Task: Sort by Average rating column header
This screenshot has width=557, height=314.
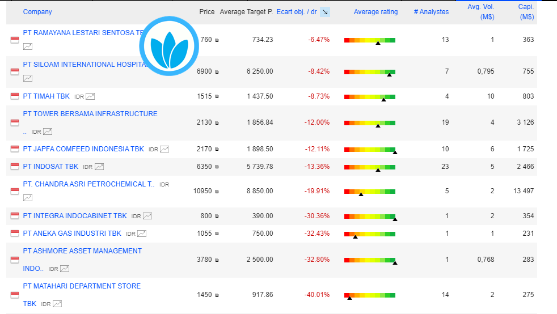Action: click(x=375, y=12)
